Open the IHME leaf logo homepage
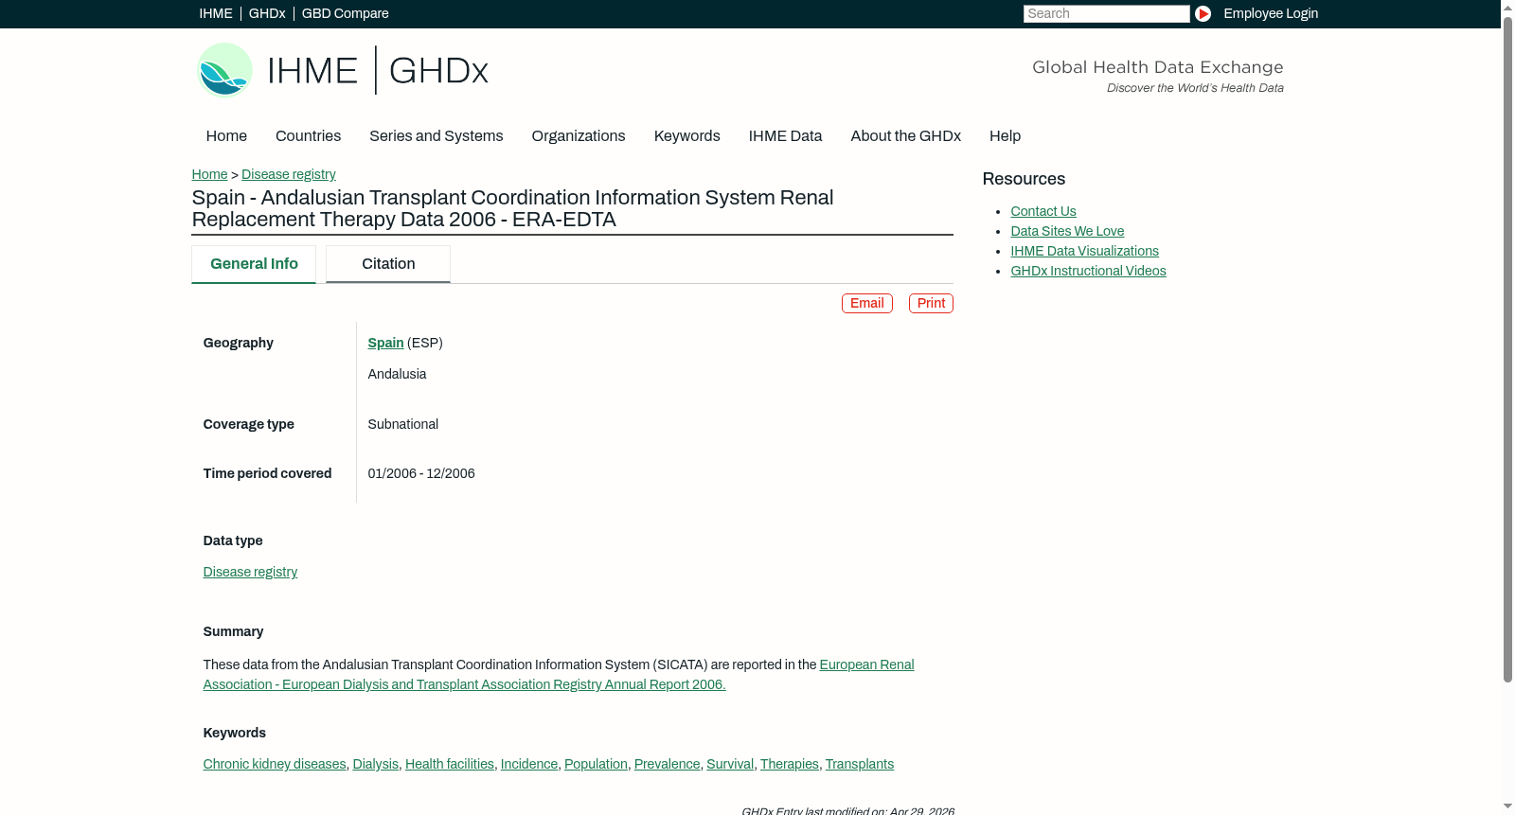This screenshot has width=1515, height=815. pos(225,70)
